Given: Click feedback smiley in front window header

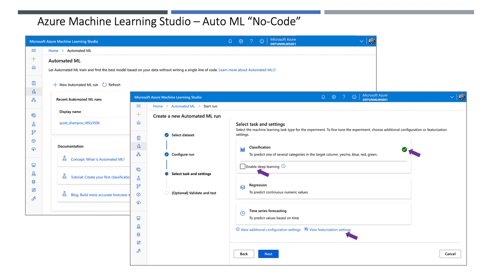Looking at the screenshot, I should point(354,97).
